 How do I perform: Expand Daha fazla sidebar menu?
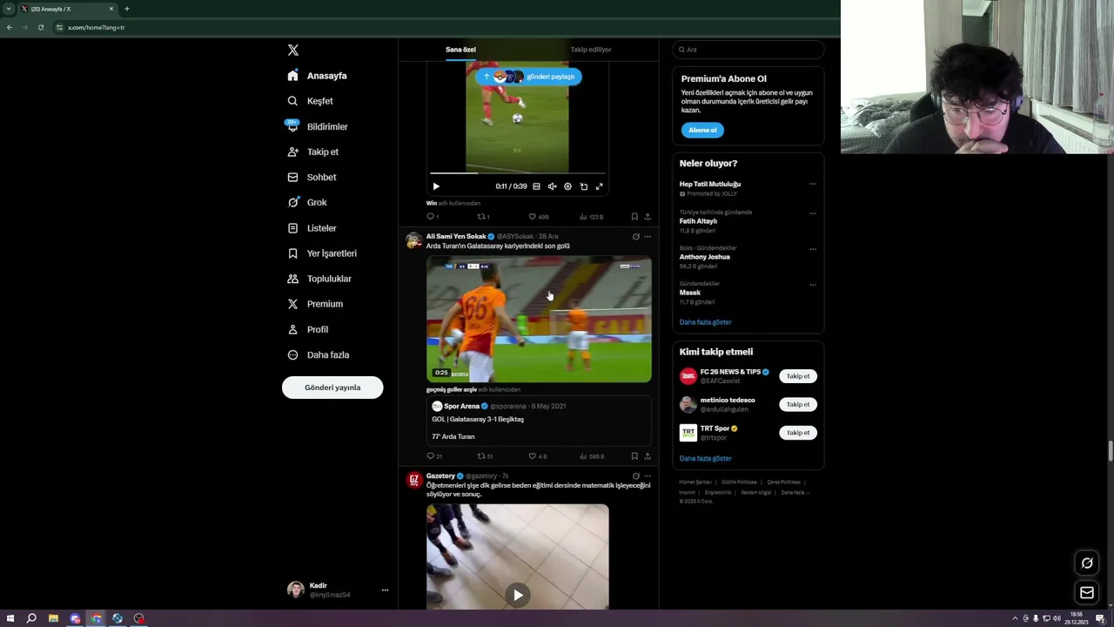click(x=319, y=354)
